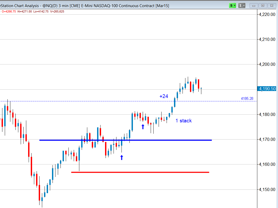Image resolution: width=278 pixels, height=208 pixels.
Task: Click the O=4266.75 status value
Action: coord(9,11)
